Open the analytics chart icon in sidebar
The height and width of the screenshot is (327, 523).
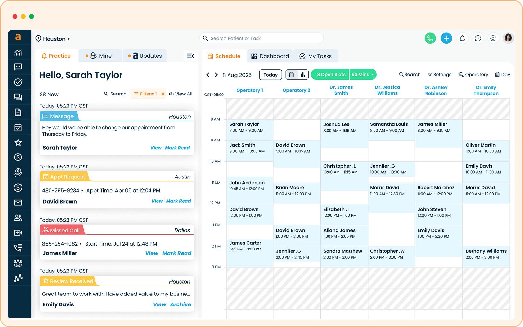click(x=18, y=52)
